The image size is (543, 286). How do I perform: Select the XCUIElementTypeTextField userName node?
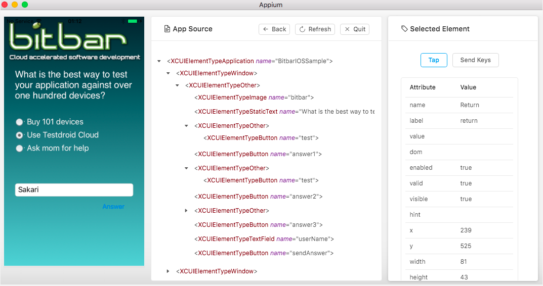pyautogui.click(x=264, y=239)
